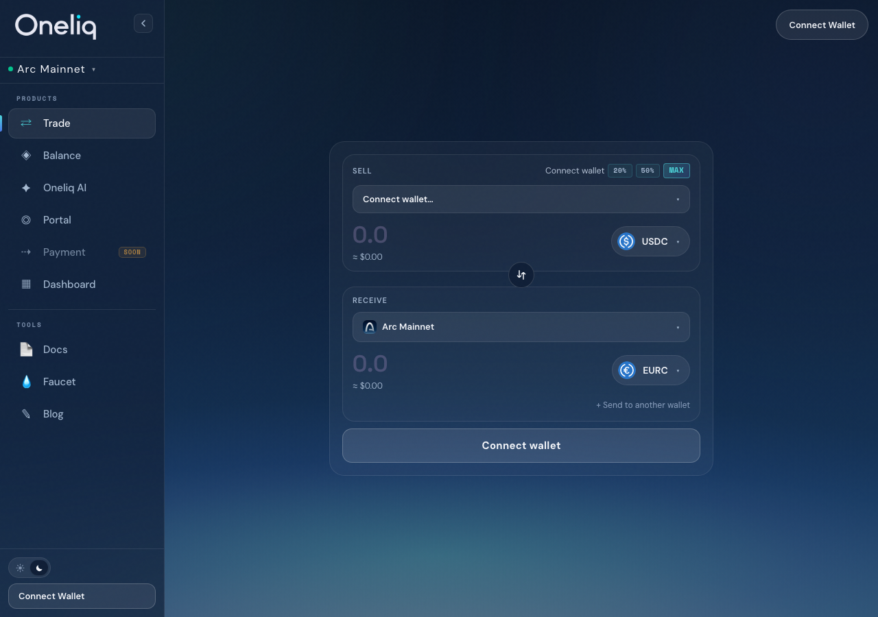Click the Oneliq AI sparkle icon
This screenshot has height=617, width=878.
click(x=26, y=188)
